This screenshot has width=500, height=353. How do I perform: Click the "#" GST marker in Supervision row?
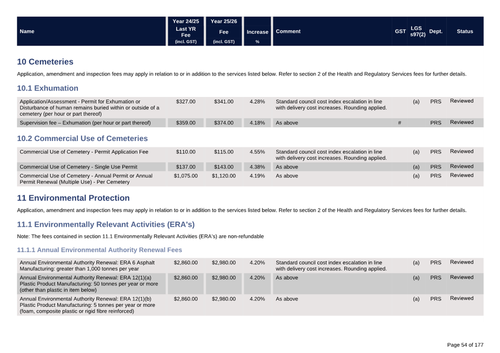[399, 123]
